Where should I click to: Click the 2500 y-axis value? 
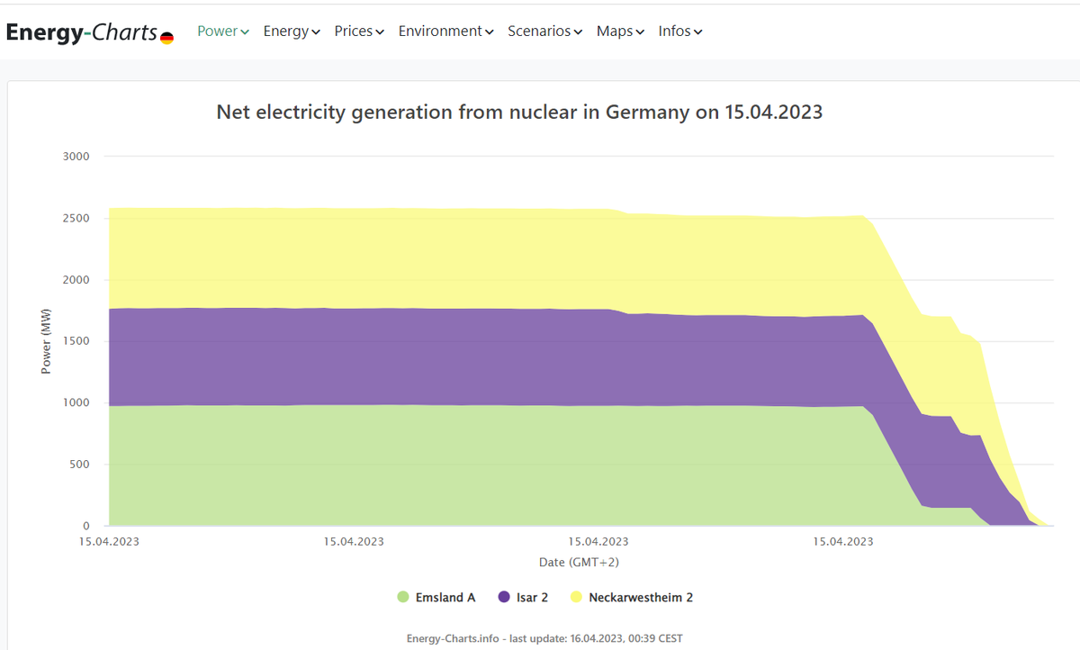pos(76,218)
